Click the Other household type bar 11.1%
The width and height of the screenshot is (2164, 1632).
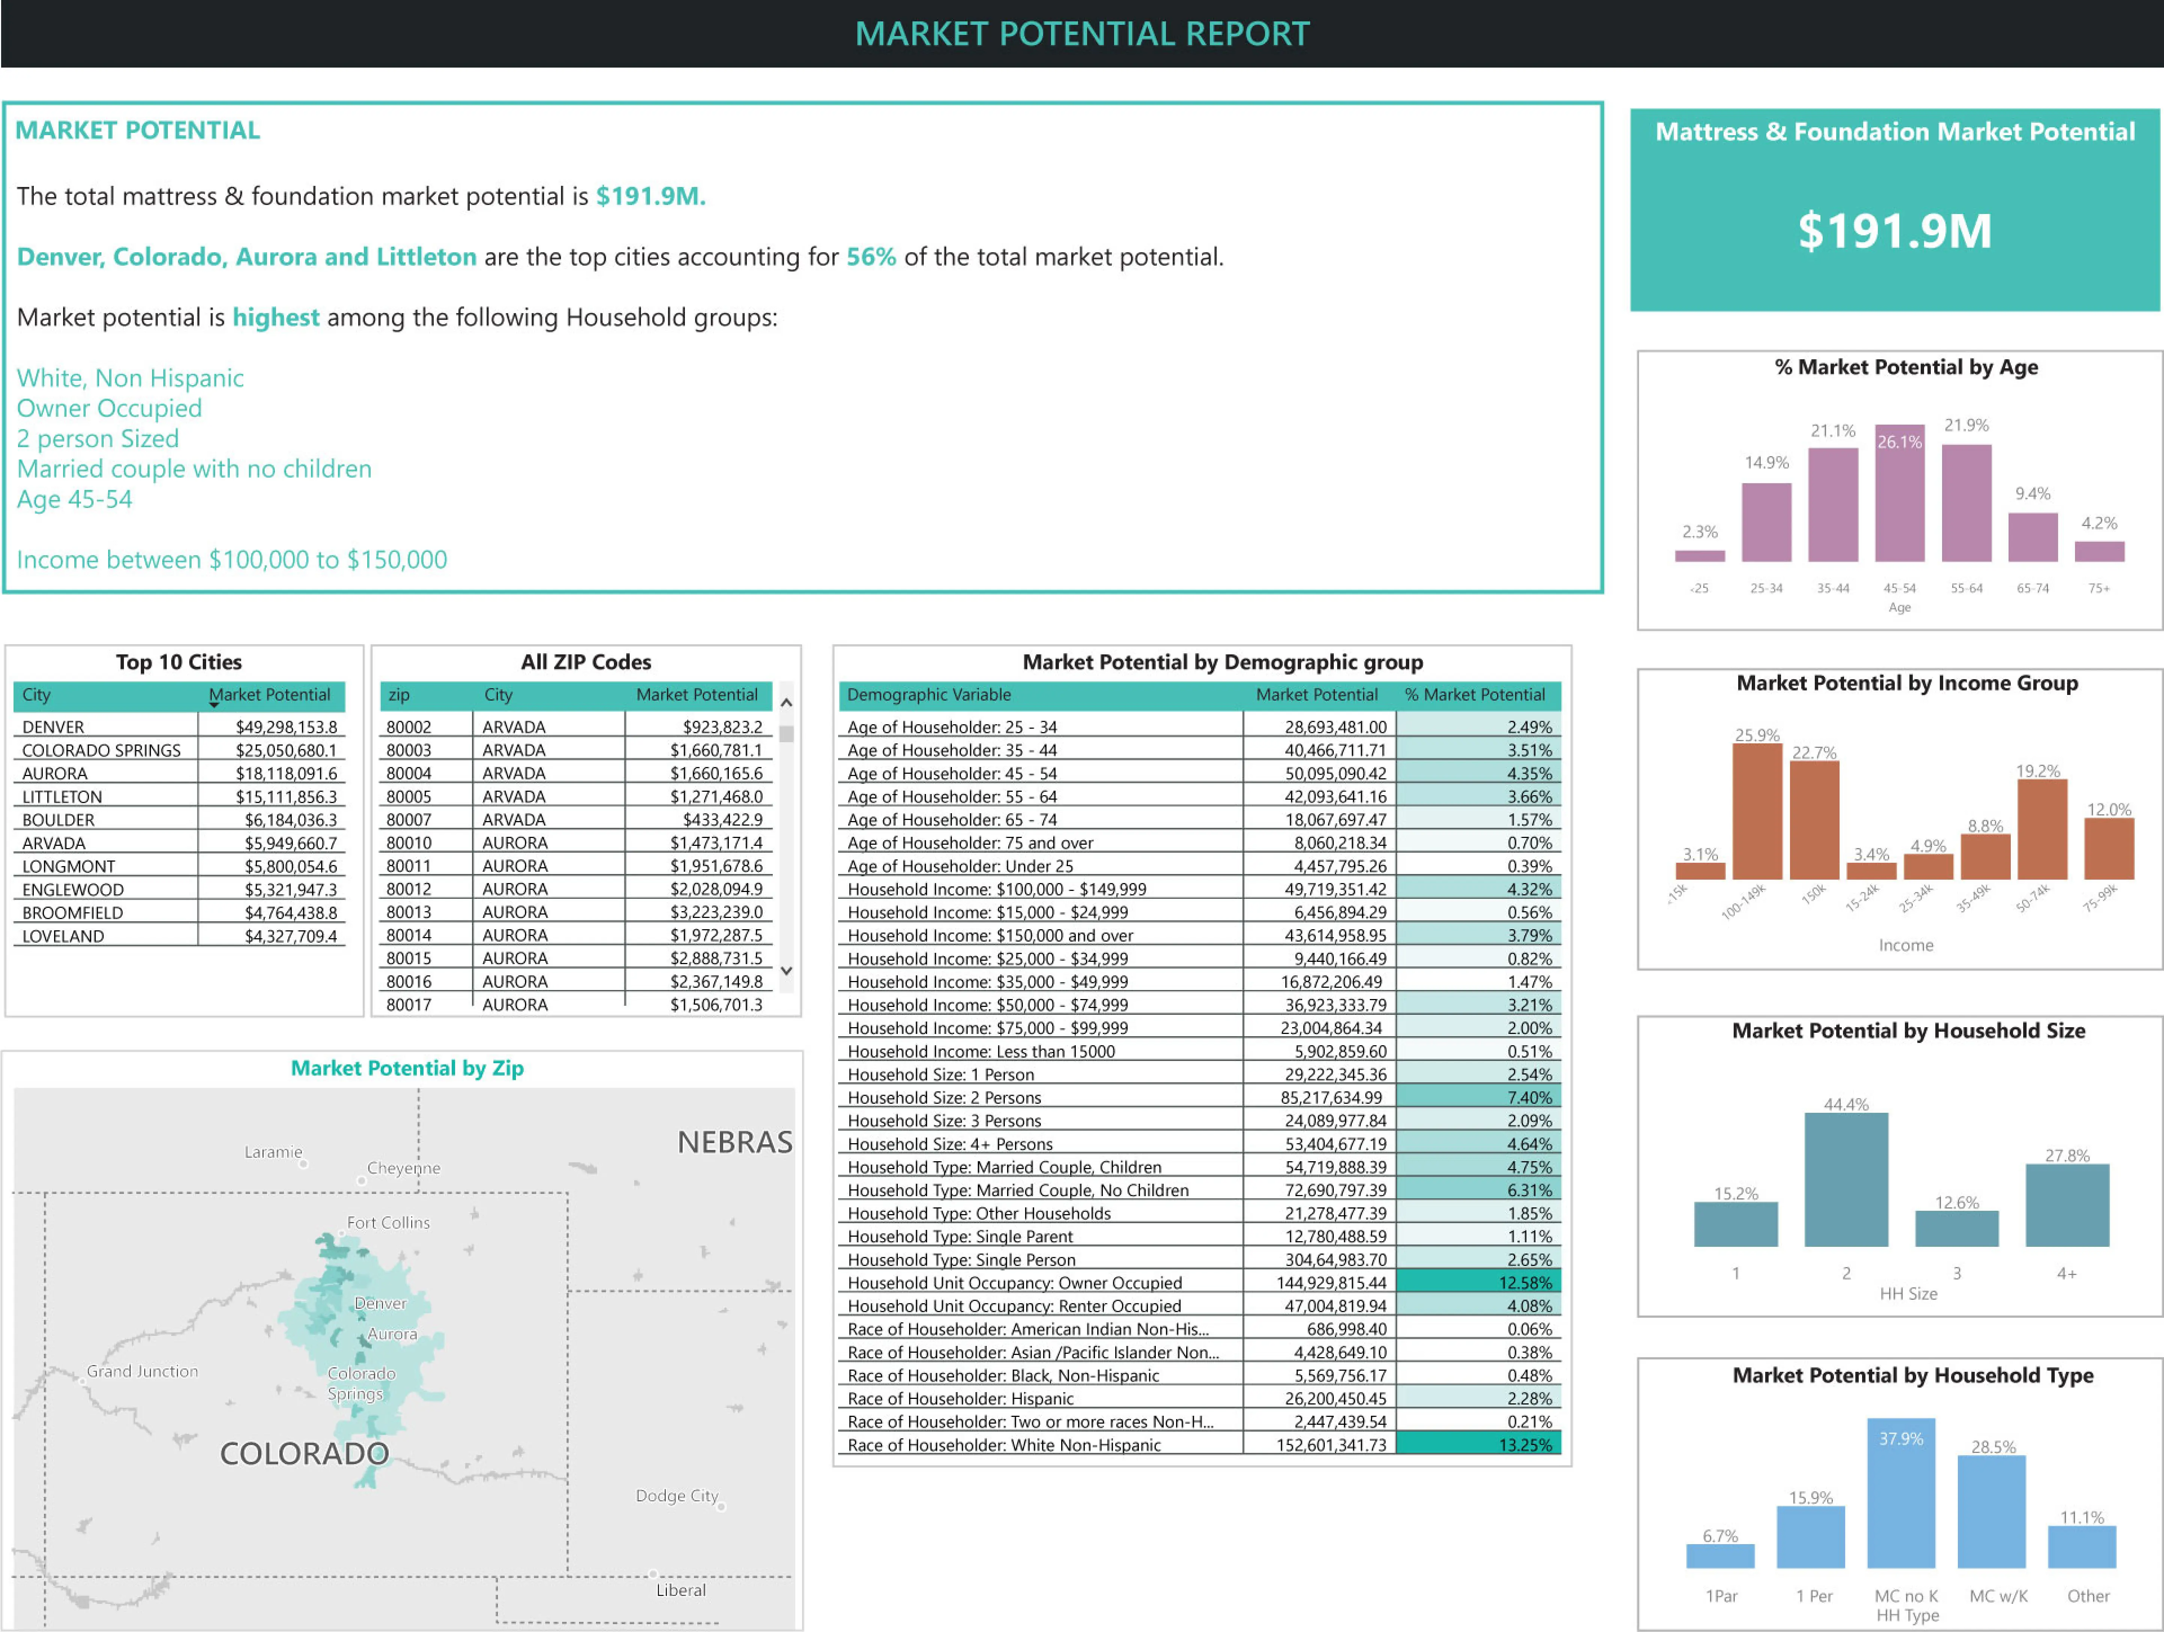click(2082, 1547)
